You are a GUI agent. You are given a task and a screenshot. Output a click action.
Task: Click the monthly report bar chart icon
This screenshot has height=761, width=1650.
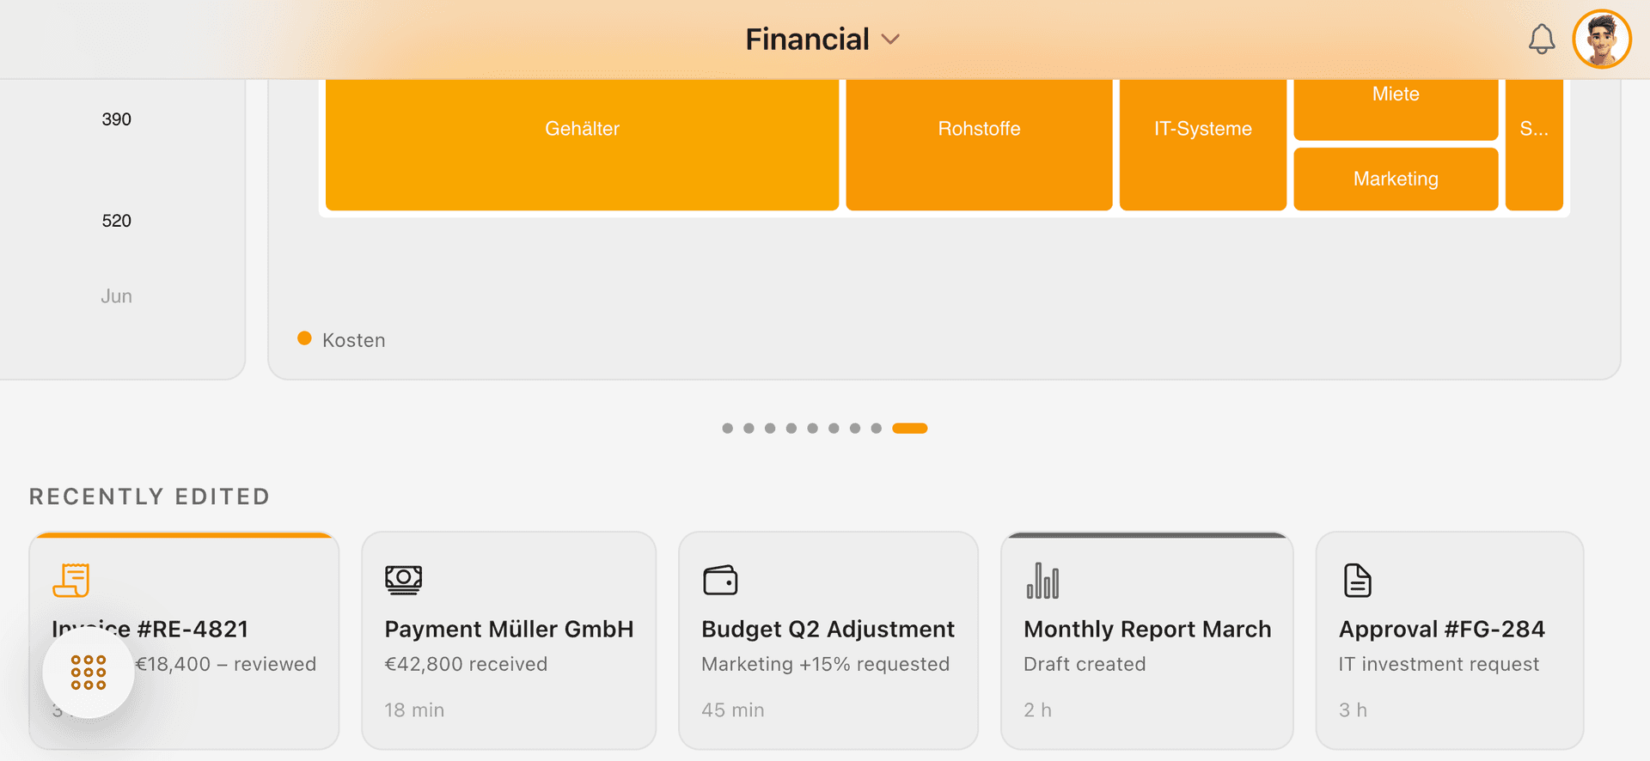(x=1042, y=580)
